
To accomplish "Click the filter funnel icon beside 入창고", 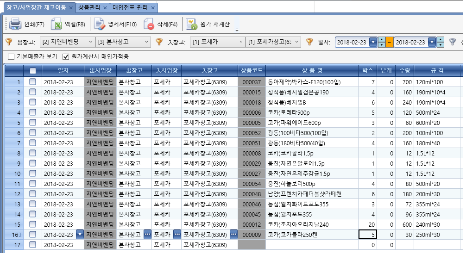I will [159, 42].
